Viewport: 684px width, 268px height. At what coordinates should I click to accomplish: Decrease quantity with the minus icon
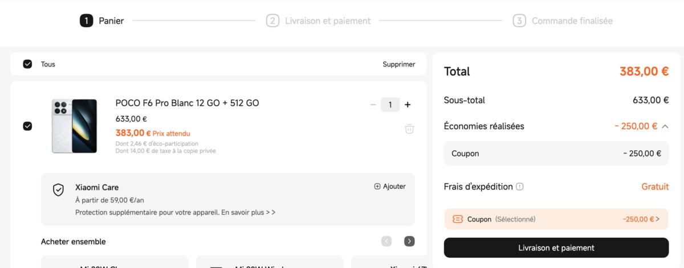(373, 105)
